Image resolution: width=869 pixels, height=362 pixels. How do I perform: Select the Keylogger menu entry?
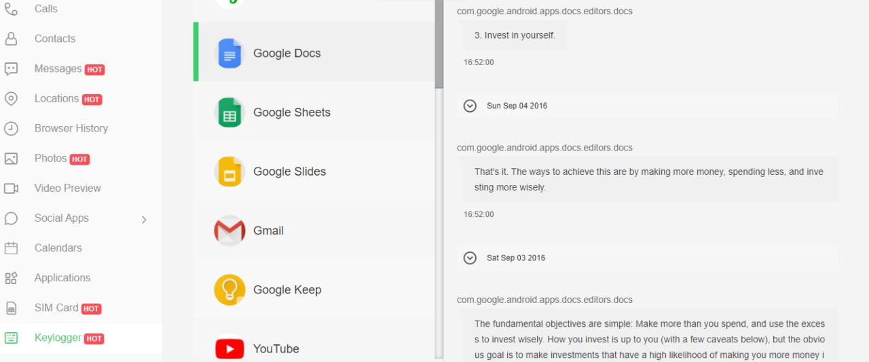click(58, 338)
